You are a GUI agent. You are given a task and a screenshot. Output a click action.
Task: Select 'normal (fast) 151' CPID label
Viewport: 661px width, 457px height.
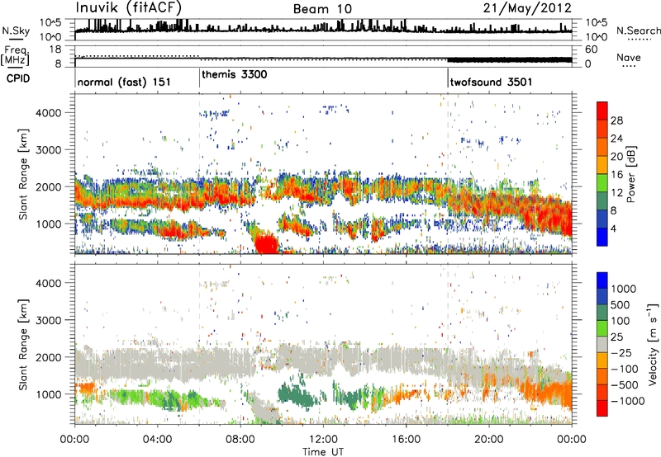[x=124, y=82]
